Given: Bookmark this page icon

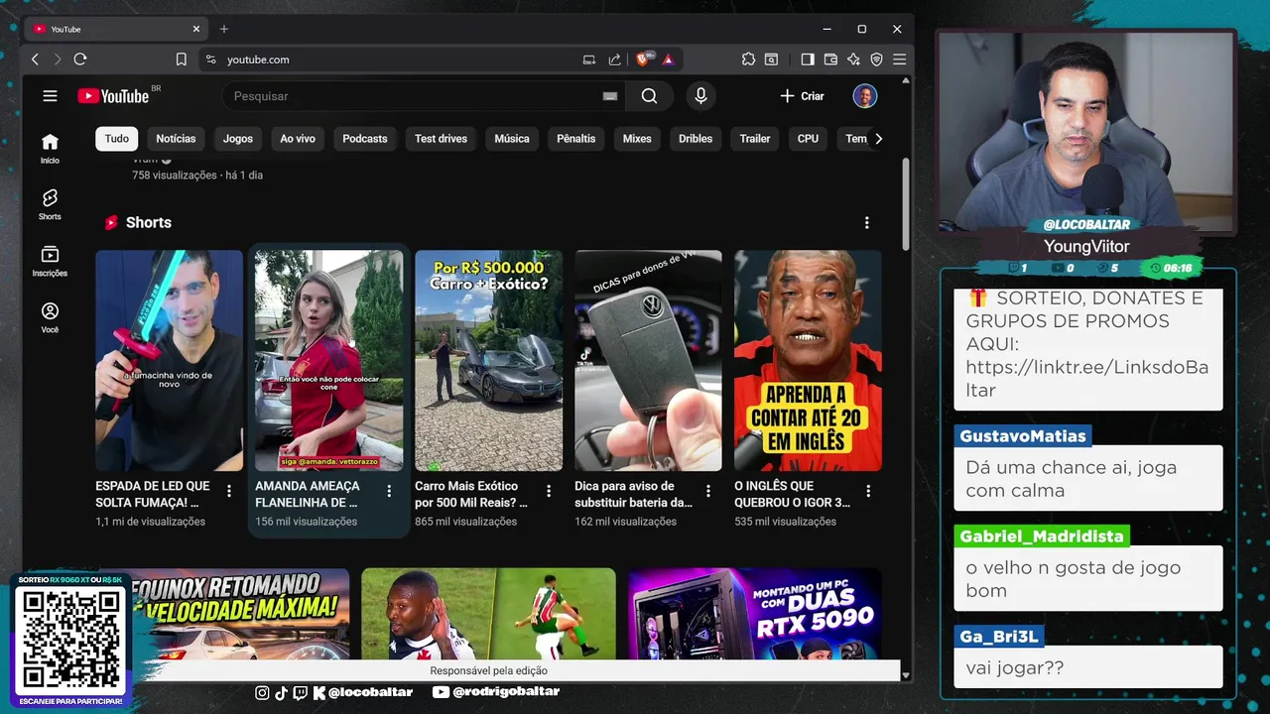Looking at the screenshot, I should pos(181,59).
